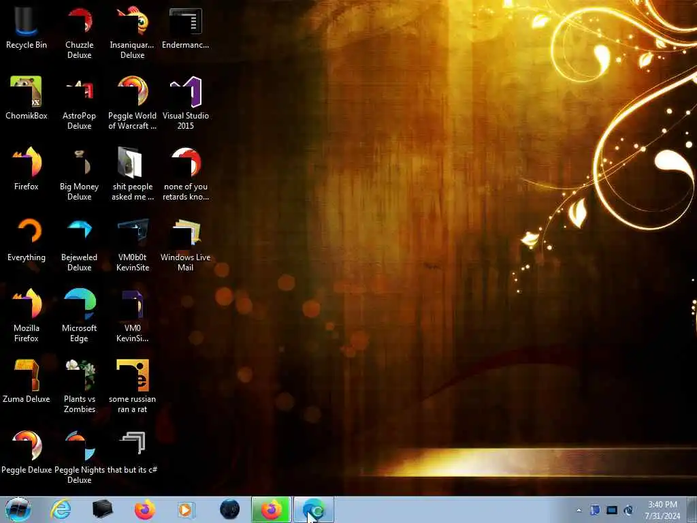Select the 'some russian ran a rat' icon

click(x=132, y=387)
